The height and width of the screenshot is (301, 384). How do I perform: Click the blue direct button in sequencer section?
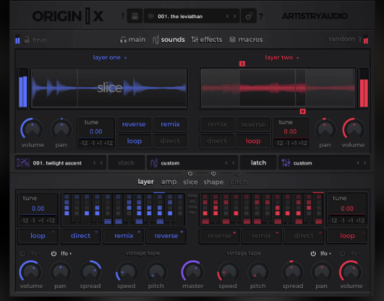click(x=80, y=236)
